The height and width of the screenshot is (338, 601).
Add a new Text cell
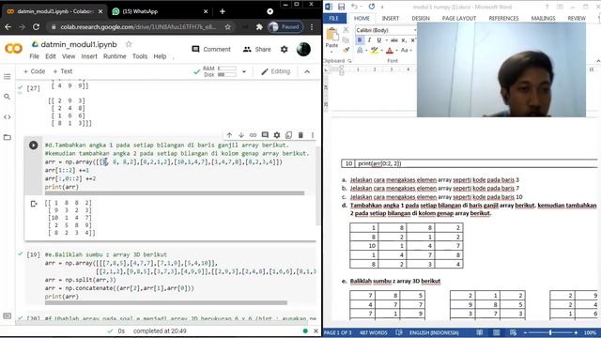[x=63, y=71]
